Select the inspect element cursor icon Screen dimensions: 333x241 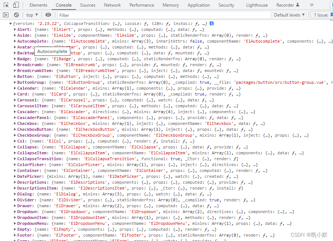(x=6, y=5)
